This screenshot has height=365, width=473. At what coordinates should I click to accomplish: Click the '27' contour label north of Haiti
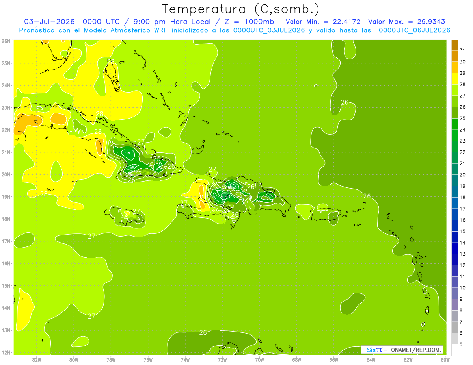(212, 169)
